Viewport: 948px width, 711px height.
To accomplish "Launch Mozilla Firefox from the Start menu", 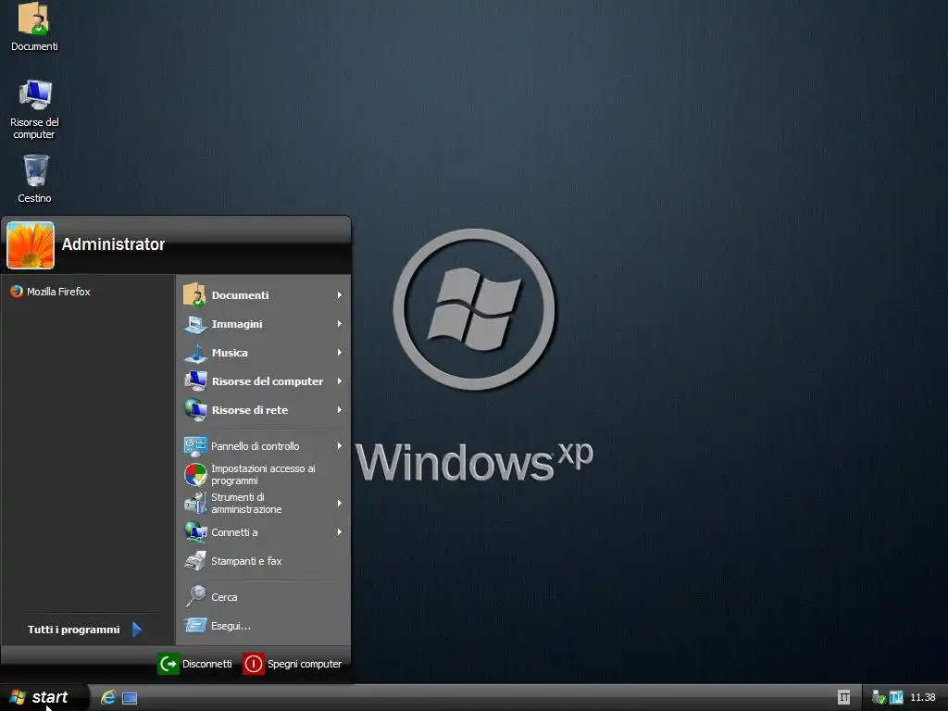I will (51, 292).
